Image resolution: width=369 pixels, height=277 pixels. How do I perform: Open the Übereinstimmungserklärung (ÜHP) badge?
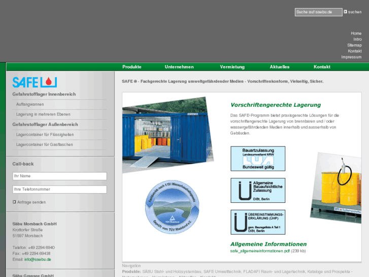[258, 222]
